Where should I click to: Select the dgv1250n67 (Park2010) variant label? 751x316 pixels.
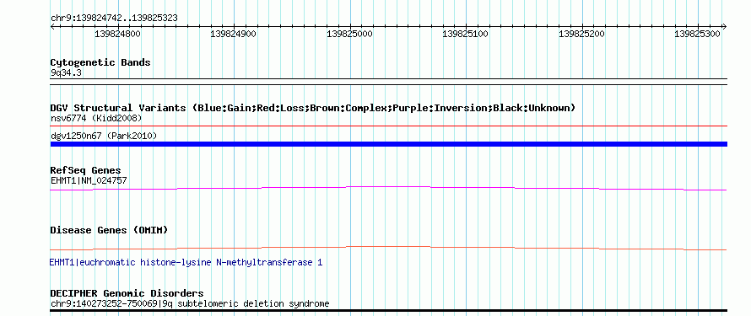[x=104, y=136]
